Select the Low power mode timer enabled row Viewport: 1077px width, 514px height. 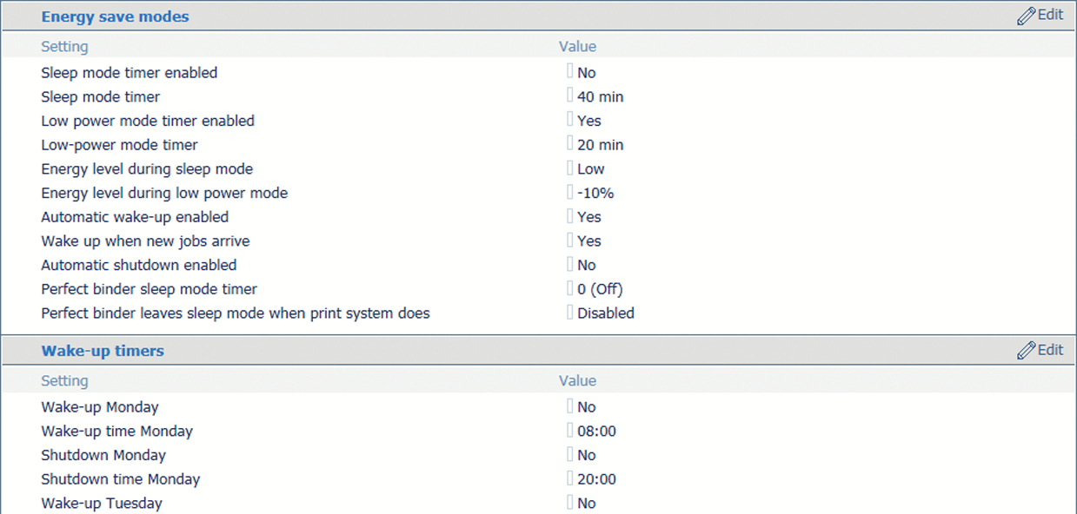148,121
